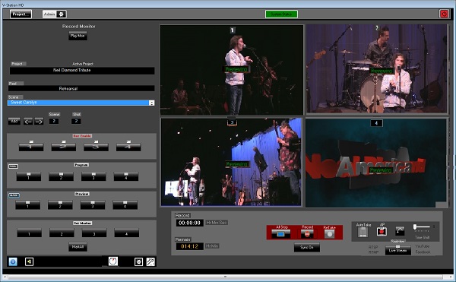Switch Program to source 2

coord(61,176)
